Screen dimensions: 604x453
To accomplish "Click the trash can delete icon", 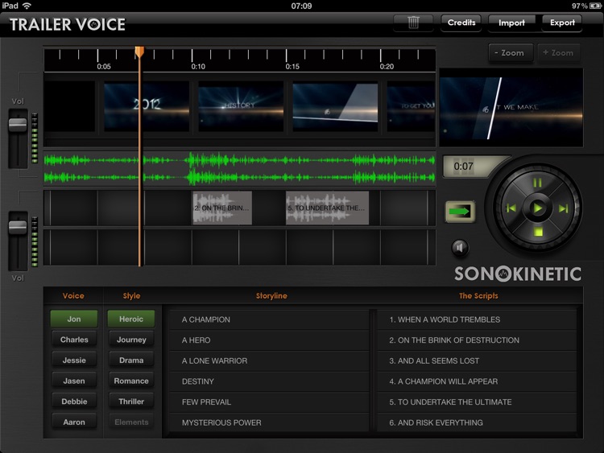I will click(x=413, y=23).
